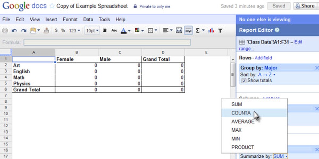This screenshot has height=159, width=319.
Task: Open the Tools menu
Action: coord(104,20)
